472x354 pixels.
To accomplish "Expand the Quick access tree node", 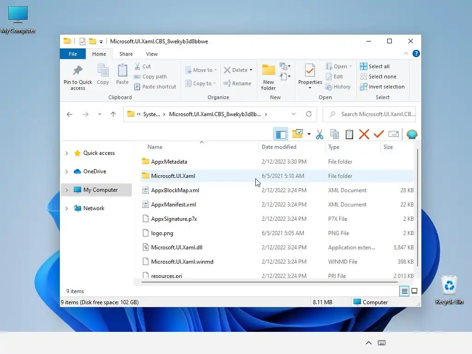I will pyautogui.click(x=66, y=153).
